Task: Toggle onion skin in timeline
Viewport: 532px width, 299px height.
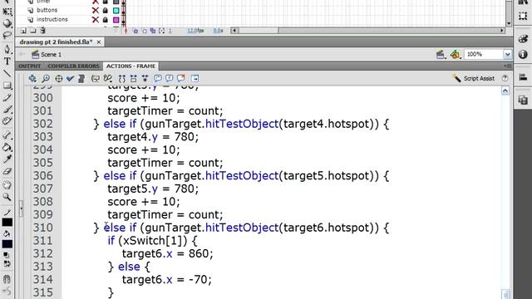Action: pos(135,31)
